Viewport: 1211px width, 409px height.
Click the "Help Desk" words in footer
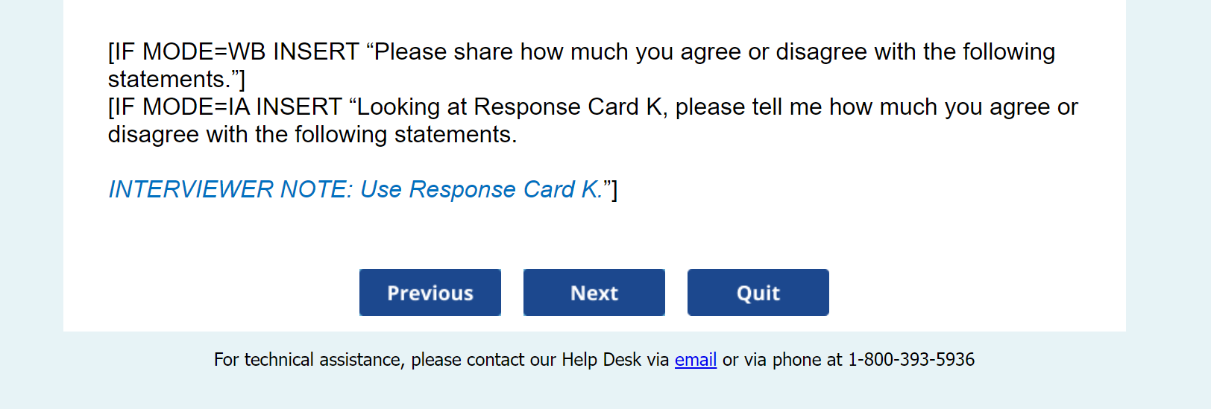(601, 360)
